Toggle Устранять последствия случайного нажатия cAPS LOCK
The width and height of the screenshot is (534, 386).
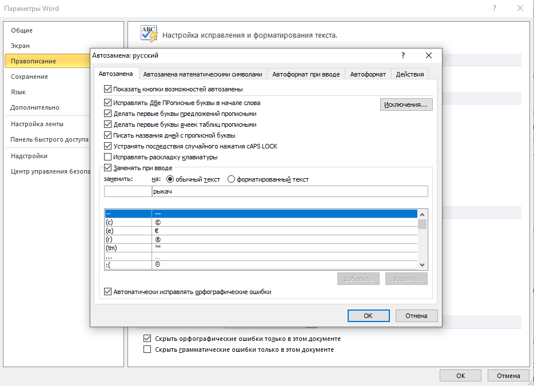(x=107, y=146)
